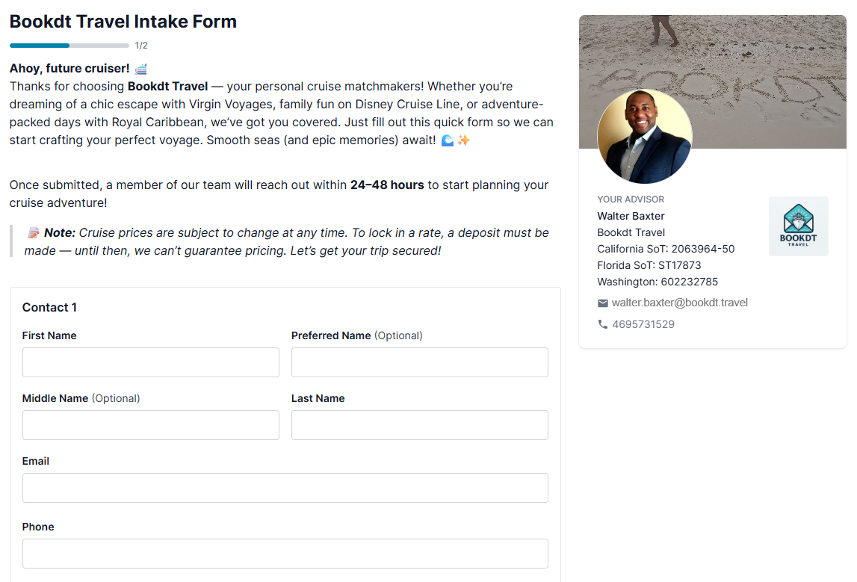Open walter.baxter@bookdt.travel email link
857x582 pixels.
(x=679, y=303)
